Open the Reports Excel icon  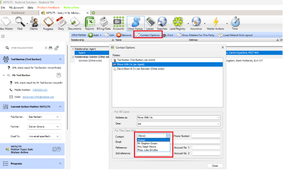point(90,23)
